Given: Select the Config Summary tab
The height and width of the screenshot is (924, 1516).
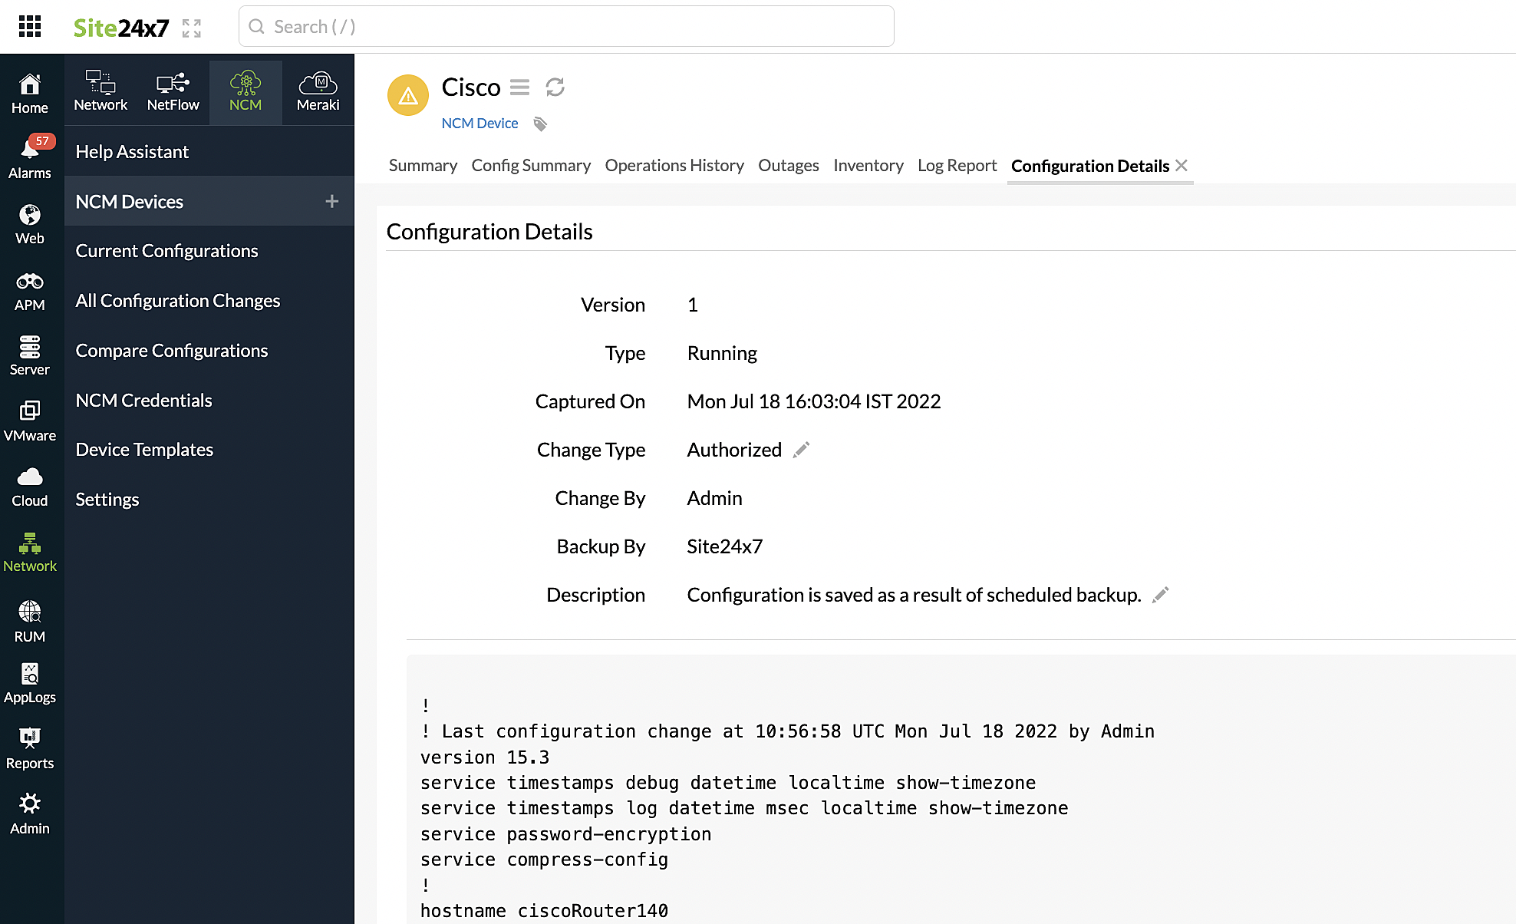Looking at the screenshot, I should pos(529,165).
